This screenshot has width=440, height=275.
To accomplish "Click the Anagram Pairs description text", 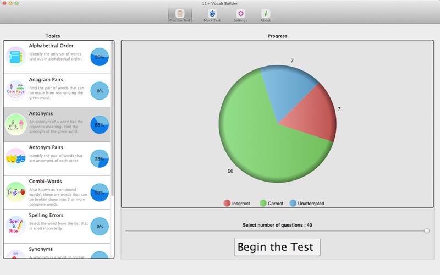I will [x=57, y=92].
